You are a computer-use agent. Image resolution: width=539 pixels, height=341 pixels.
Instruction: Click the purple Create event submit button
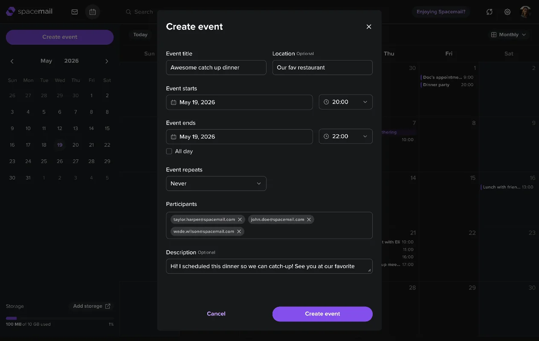(x=322, y=314)
